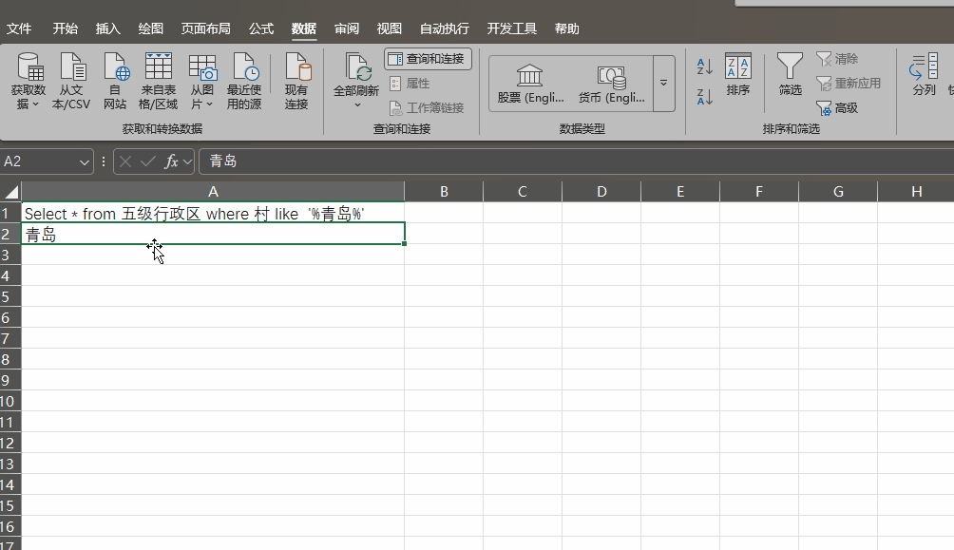Apply the 股票 (English) data type
Viewport: 954px width, 550px height.
click(x=530, y=84)
